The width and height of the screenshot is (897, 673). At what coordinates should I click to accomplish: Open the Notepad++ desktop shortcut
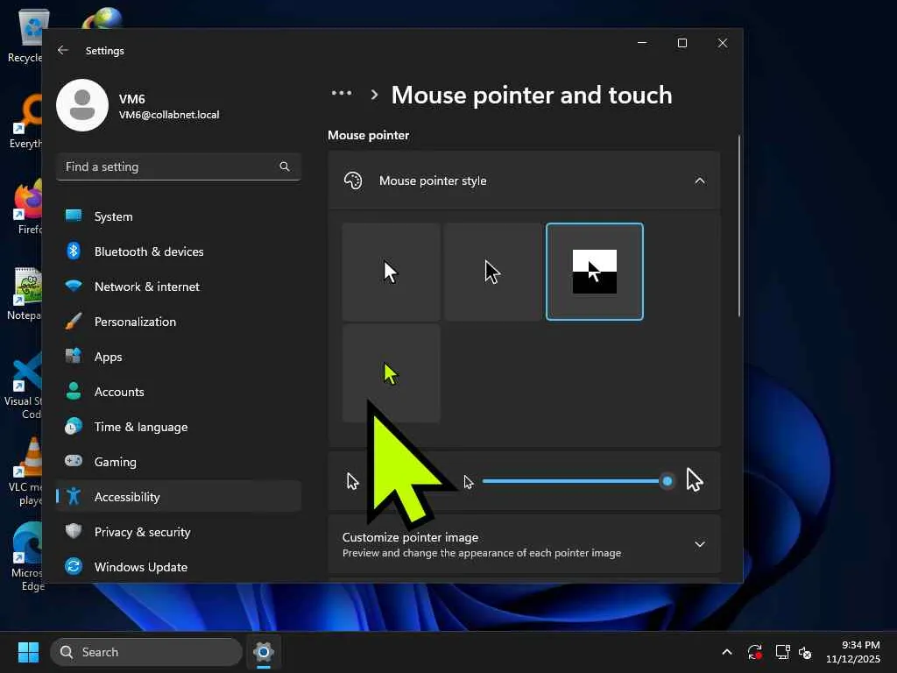tap(25, 294)
